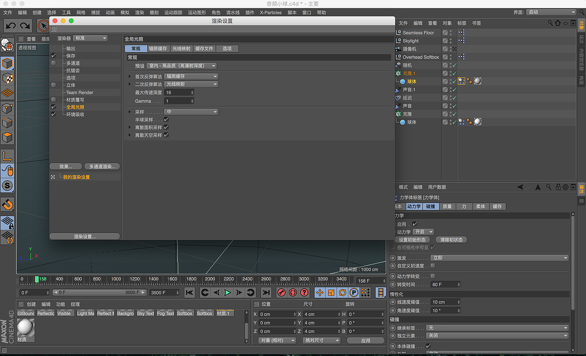The height and width of the screenshot is (356, 586).
Task: Open the 渲染器 标准 dropdown
Action: tap(91, 38)
